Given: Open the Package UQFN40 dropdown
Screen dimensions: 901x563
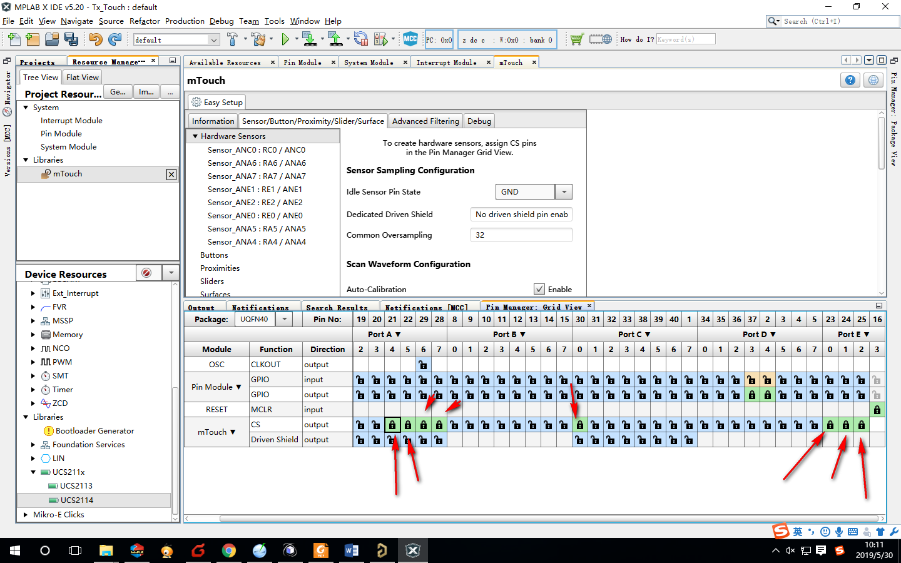Looking at the screenshot, I should (x=284, y=319).
